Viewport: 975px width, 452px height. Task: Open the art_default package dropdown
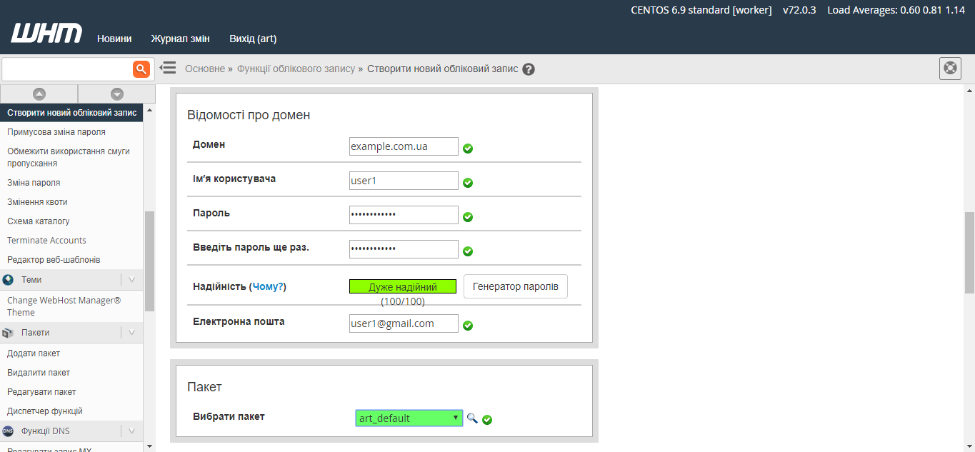[x=409, y=418]
